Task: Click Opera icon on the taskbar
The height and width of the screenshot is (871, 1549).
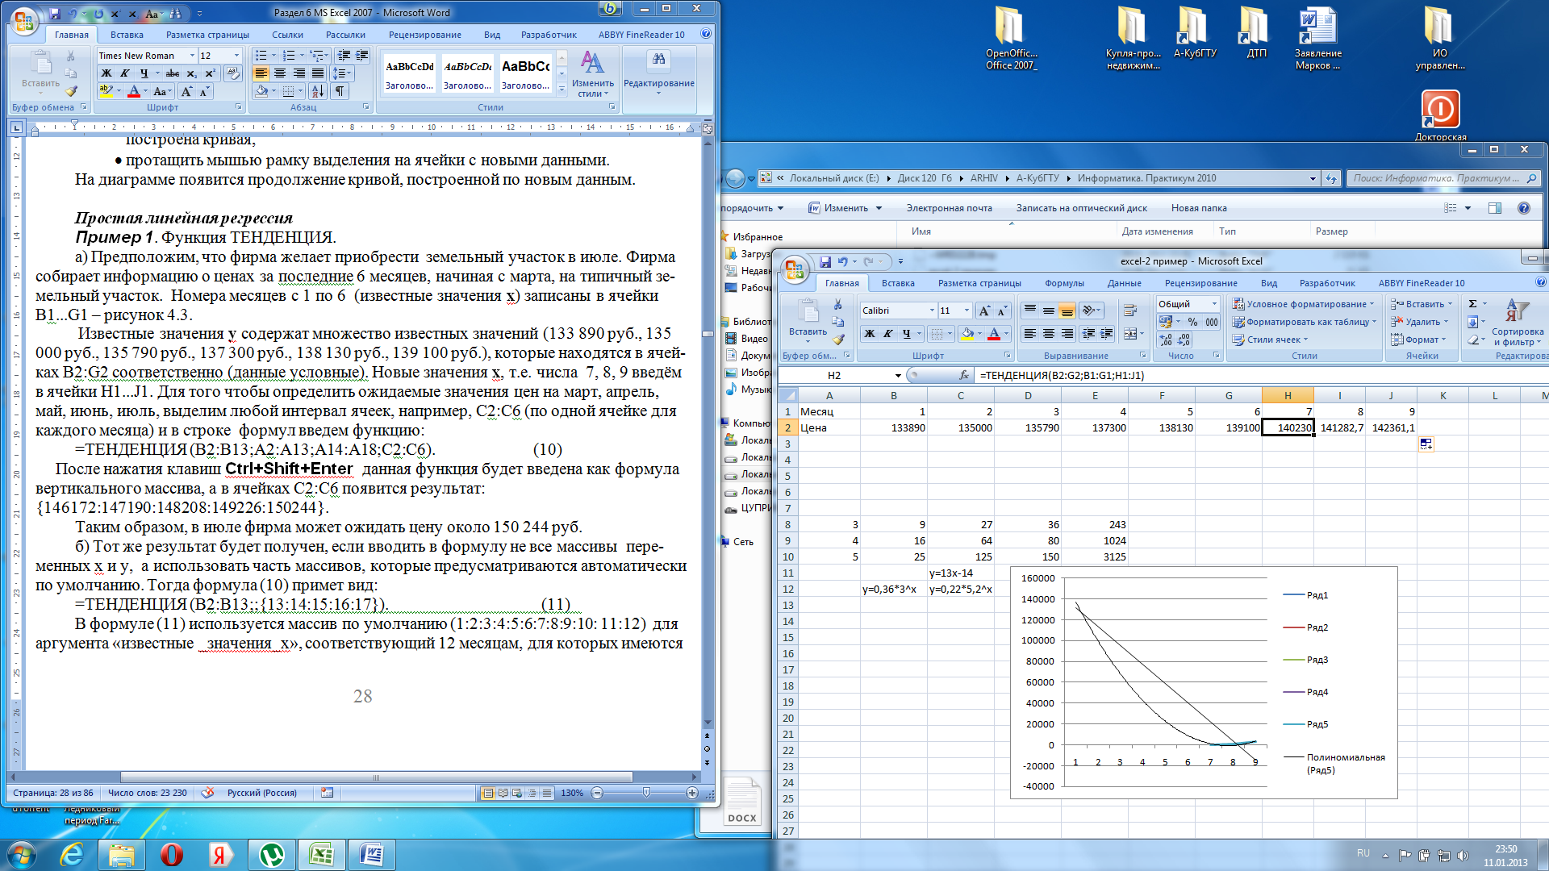Action: (x=172, y=855)
